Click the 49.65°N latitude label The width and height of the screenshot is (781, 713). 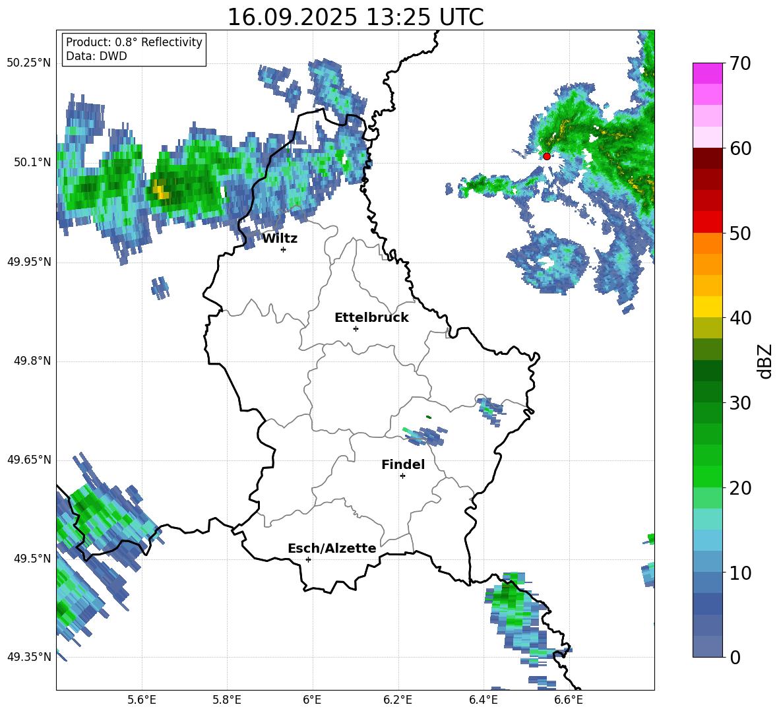click(x=29, y=460)
